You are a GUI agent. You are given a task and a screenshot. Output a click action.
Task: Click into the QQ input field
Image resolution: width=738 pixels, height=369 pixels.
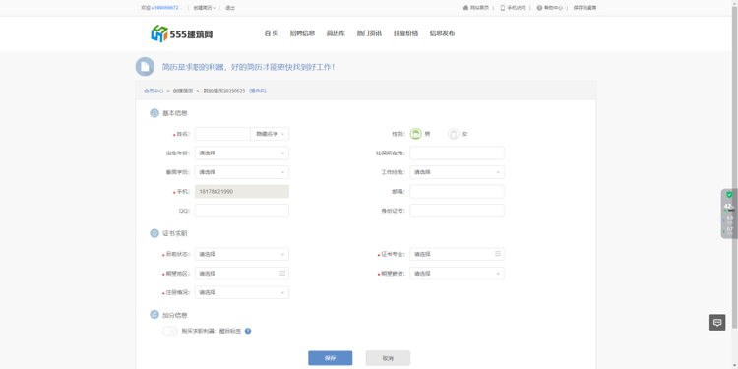click(242, 211)
